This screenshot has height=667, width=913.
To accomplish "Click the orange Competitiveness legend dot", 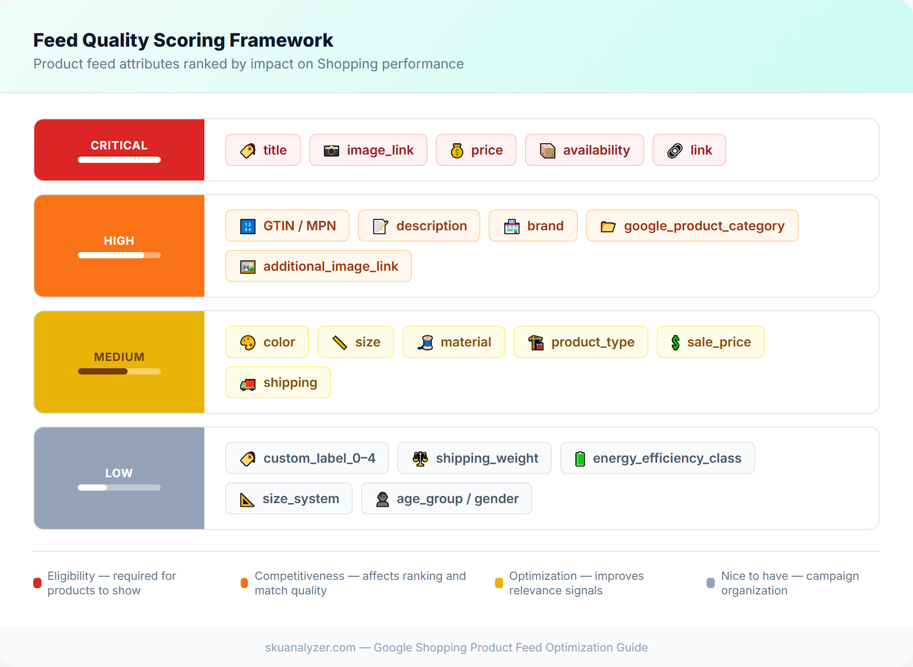I will 244,582.
